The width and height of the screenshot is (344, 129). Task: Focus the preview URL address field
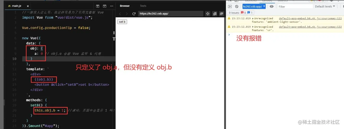[171, 14]
